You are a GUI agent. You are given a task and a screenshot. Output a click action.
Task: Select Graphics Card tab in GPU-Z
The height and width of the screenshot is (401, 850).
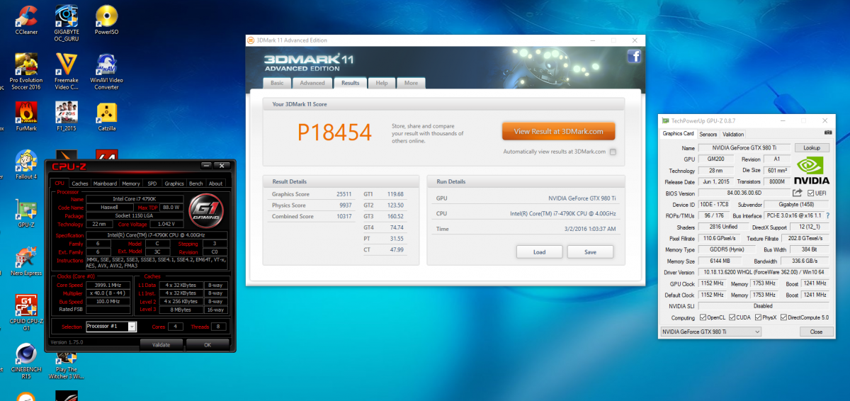(678, 133)
